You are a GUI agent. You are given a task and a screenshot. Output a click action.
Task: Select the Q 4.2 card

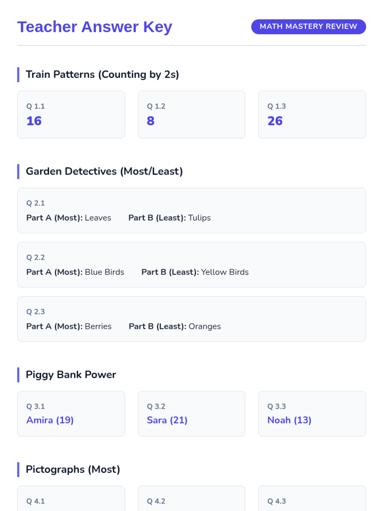191,499
